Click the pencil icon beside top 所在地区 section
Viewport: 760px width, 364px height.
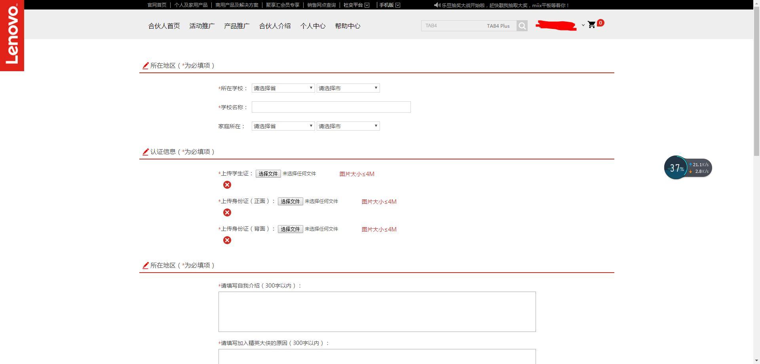[x=145, y=66]
